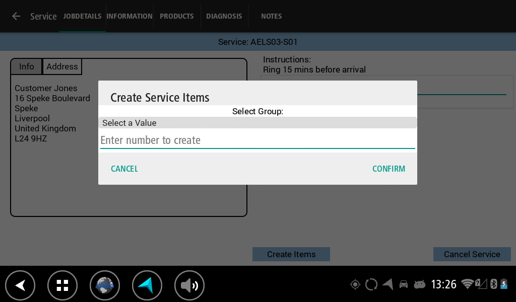The height and width of the screenshot is (302, 516).
Task: Tap the Wi-Fi status icon
Action: pos(467,284)
